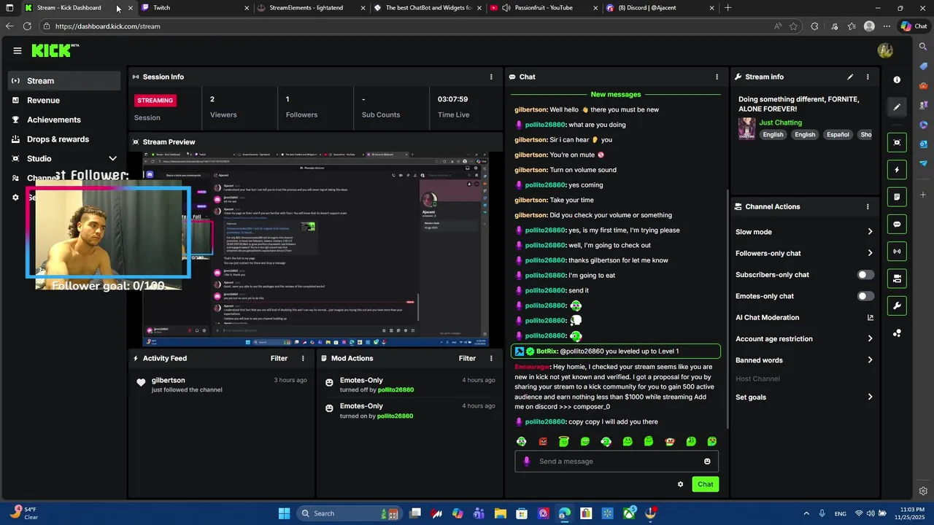Open chat settings gear beside Chat button
Image resolution: width=934 pixels, height=525 pixels.
pyautogui.click(x=680, y=484)
